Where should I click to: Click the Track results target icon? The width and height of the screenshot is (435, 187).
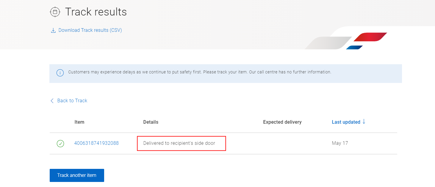(x=55, y=12)
